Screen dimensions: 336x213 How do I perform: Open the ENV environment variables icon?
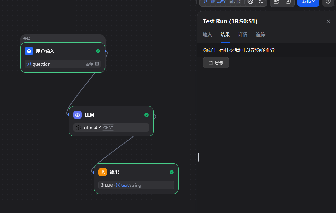tap(277, 2)
